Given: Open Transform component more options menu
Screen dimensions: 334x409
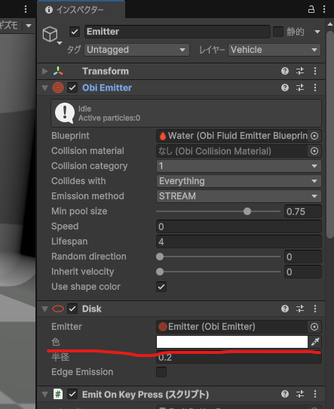Looking at the screenshot, I should point(315,71).
